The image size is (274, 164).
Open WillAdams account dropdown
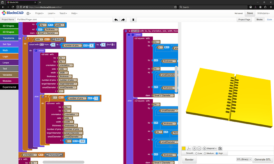click(x=263, y=13)
